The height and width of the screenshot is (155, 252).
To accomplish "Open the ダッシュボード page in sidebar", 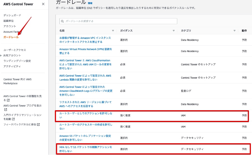I will pyautogui.click(x=12, y=15).
